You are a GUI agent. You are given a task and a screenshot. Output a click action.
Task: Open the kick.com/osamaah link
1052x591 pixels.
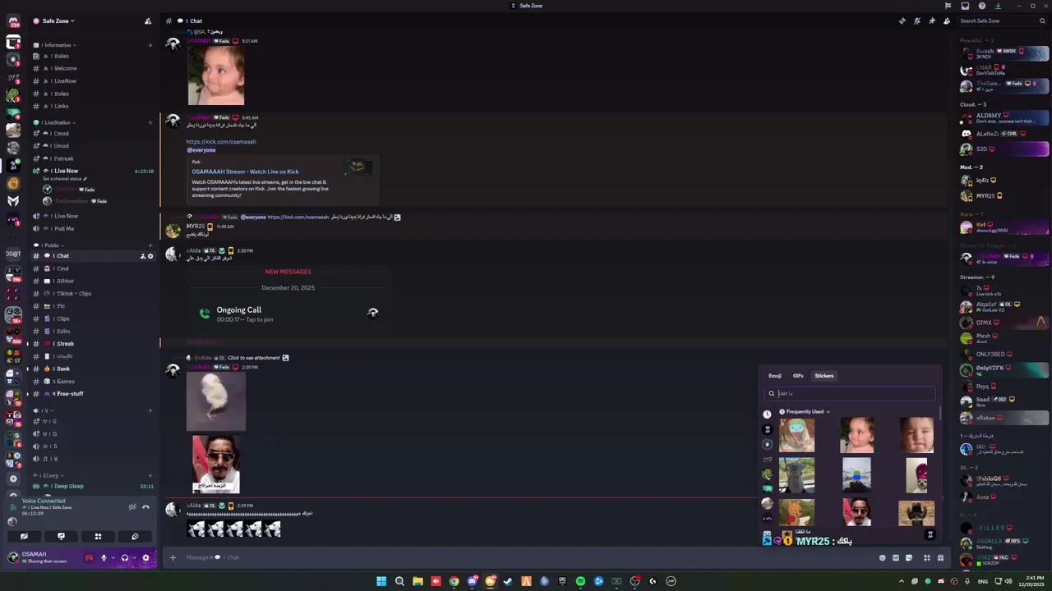(x=221, y=142)
